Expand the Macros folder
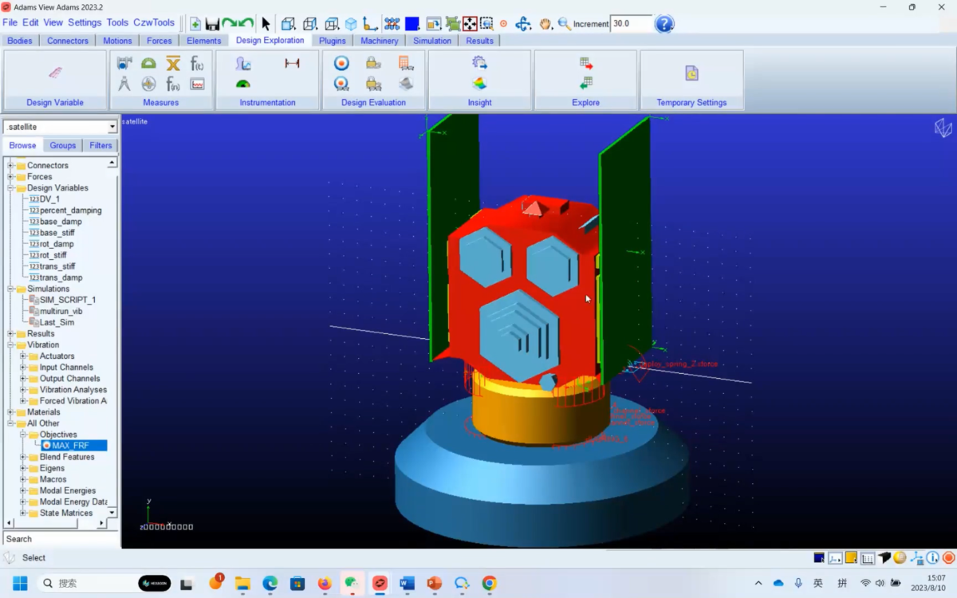The image size is (957, 598). pos(23,479)
